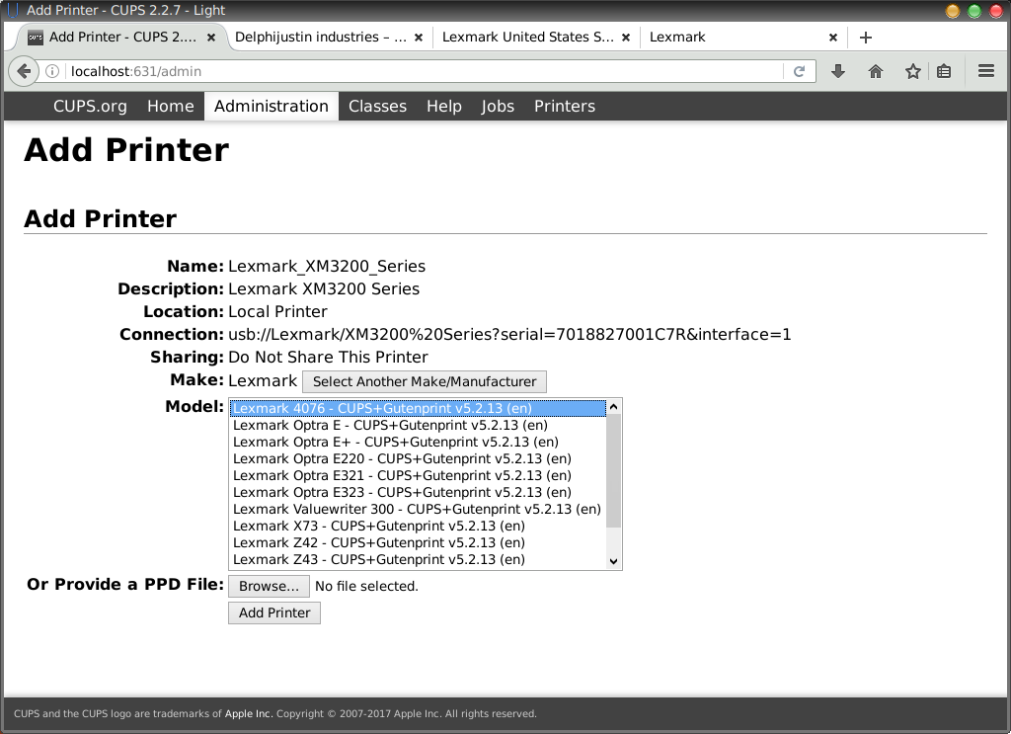Select Lexmark X73 model
The width and height of the screenshot is (1011, 734).
coord(418,526)
